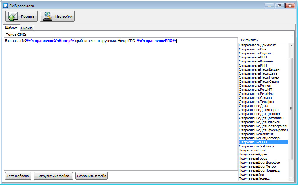
Task: Select ОтправительПасспВыдан in the list
Action: coord(263,69)
